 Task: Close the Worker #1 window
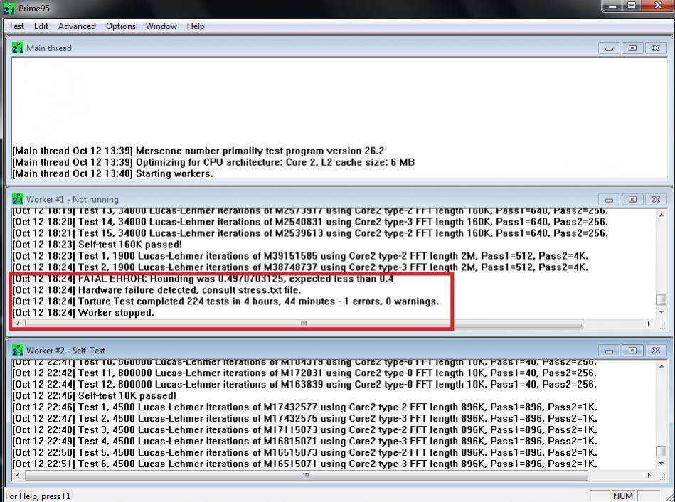click(656, 199)
